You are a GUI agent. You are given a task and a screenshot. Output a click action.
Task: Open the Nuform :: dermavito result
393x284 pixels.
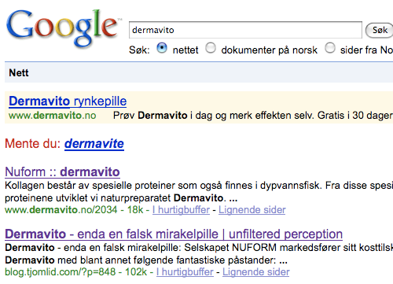62,172
